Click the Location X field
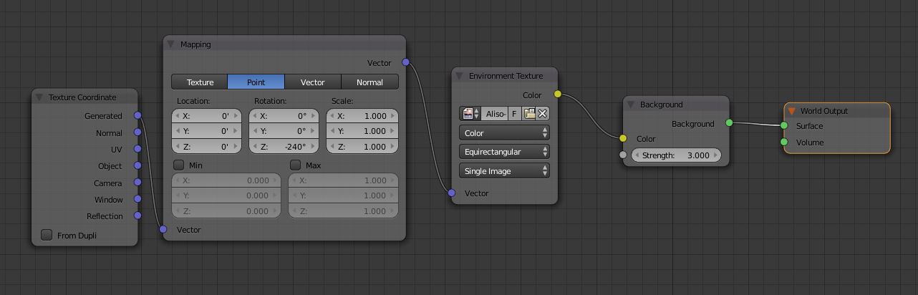The width and height of the screenshot is (918, 295). coord(205,116)
